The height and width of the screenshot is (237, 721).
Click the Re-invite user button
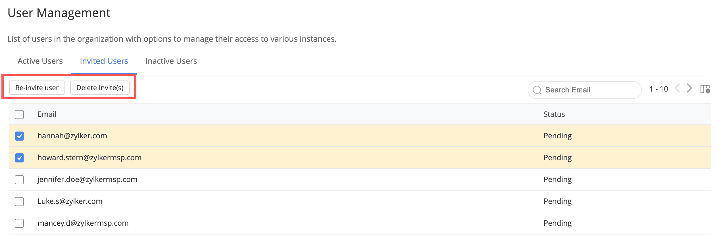[37, 88]
